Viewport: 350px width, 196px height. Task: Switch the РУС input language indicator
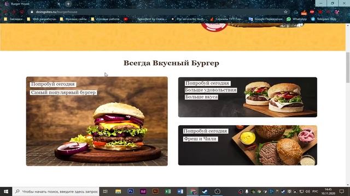click(x=315, y=191)
